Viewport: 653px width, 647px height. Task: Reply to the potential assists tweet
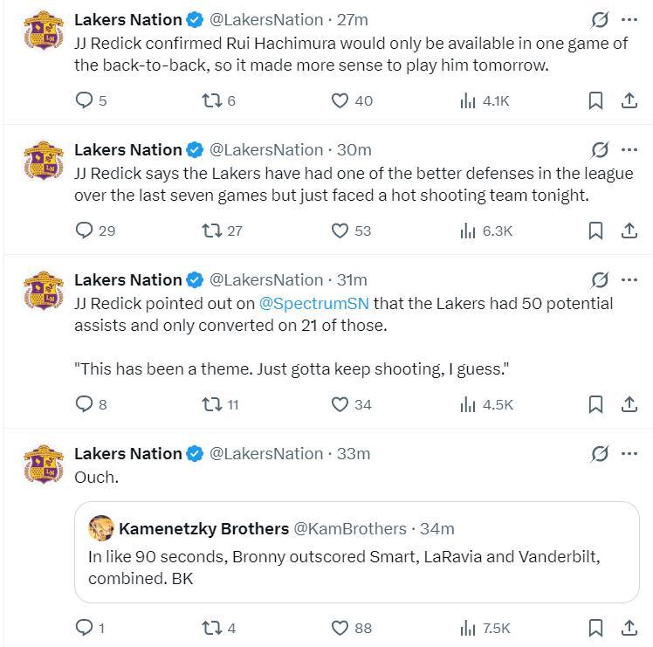85,404
